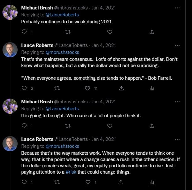Open Michael Brush's profile from first tweet name
Screen dimensions: 192x190
point(37,8)
